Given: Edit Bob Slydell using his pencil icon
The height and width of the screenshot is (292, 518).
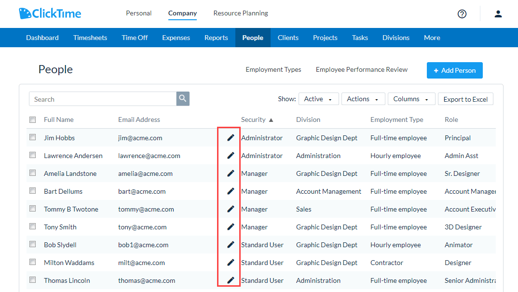Looking at the screenshot, I should pos(230,244).
